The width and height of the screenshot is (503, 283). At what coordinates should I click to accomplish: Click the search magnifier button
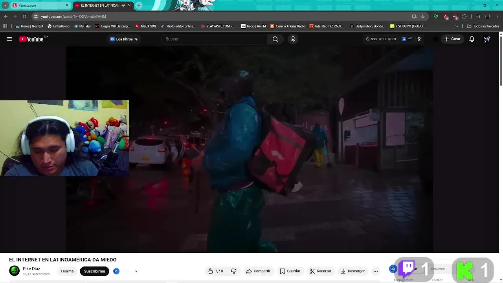pyautogui.click(x=275, y=39)
